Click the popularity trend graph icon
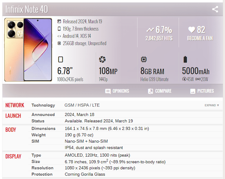The height and width of the screenshot is (179, 225). (150, 30)
